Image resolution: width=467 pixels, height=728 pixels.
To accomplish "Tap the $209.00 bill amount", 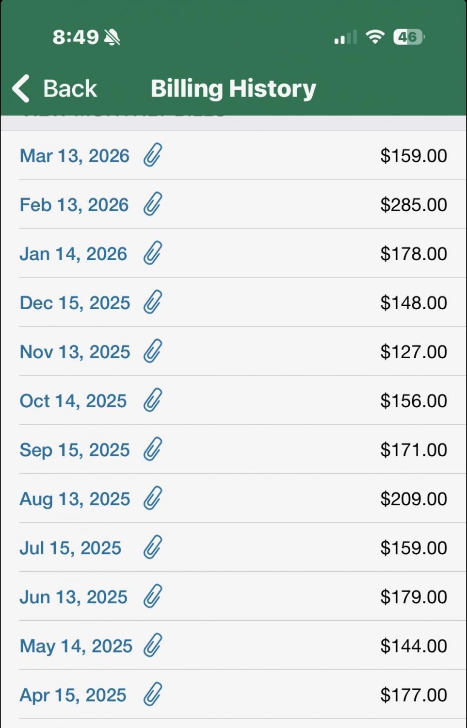I will [x=413, y=499].
